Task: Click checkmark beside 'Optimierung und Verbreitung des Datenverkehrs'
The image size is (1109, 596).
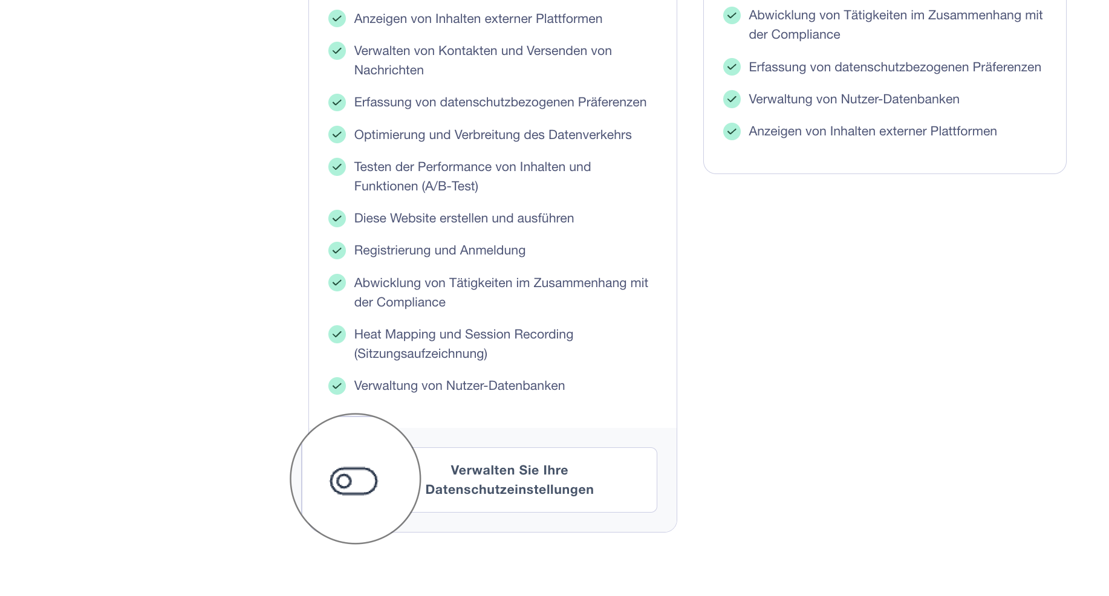Action: [337, 135]
